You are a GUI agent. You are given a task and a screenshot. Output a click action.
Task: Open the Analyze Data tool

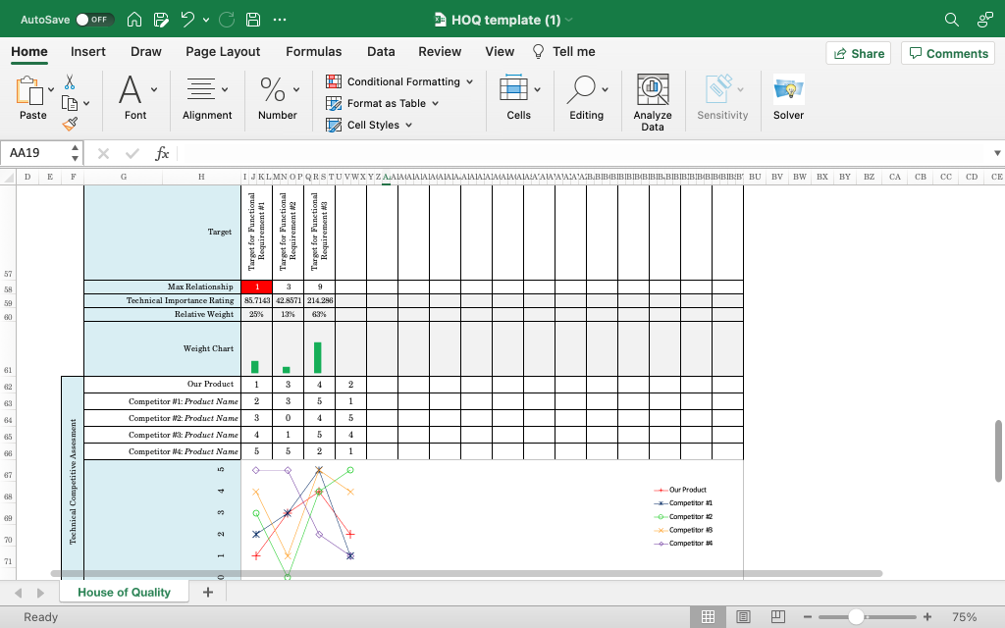coord(653,89)
